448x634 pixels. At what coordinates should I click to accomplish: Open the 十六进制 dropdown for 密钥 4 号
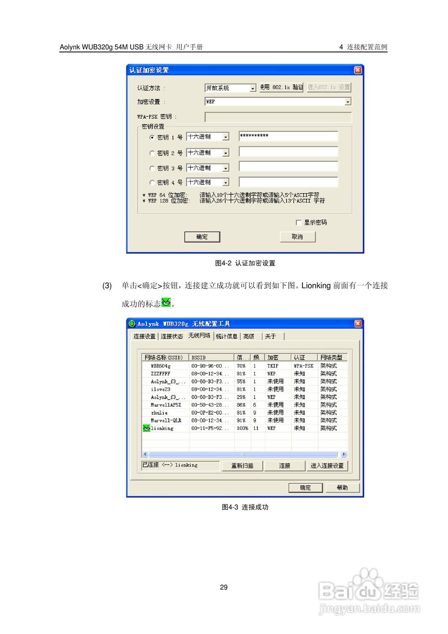208,182
